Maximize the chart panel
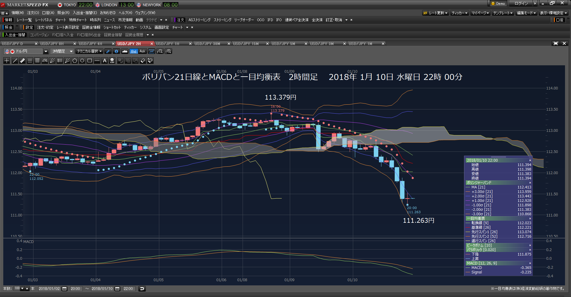This screenshot has height=297, width=571. (555, 44)
